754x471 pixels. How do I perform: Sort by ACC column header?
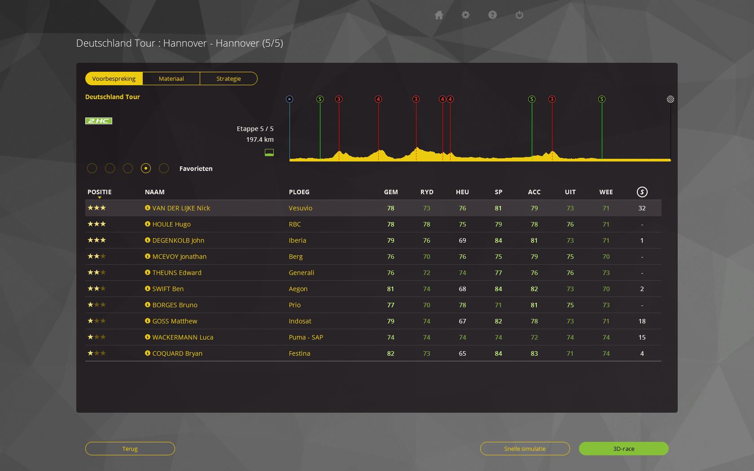[534, 192]
